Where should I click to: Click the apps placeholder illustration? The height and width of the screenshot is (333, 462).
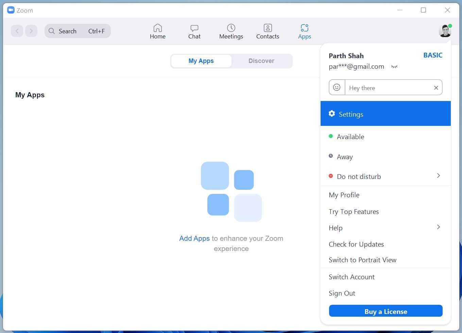[232, 192]
